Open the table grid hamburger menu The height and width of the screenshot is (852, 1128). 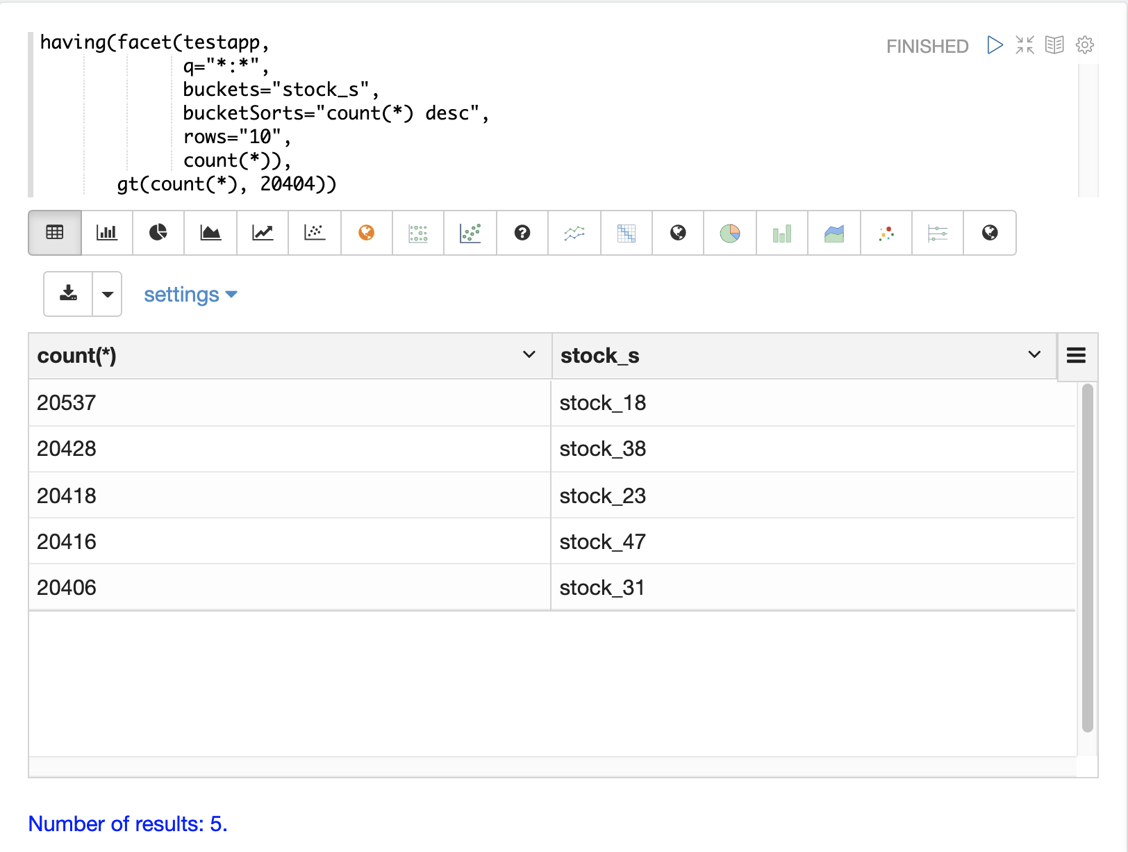coord(1076,356)
